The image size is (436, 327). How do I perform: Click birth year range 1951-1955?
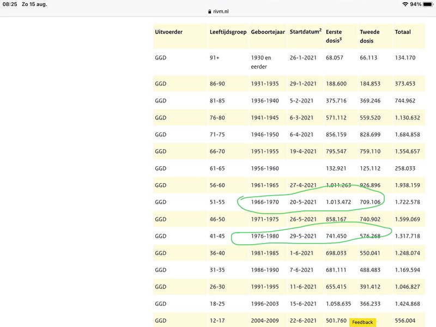265,152
